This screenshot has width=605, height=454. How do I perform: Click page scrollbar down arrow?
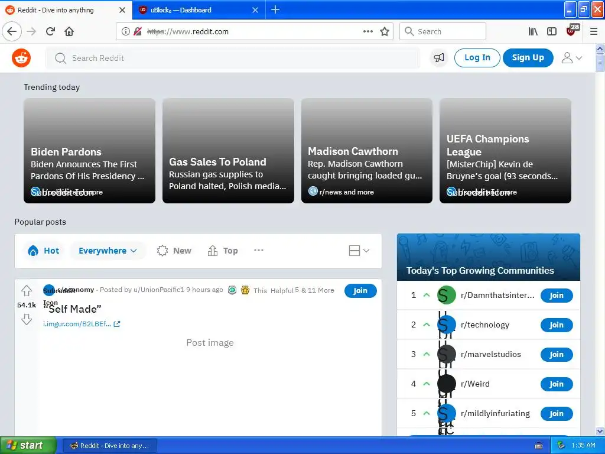(600, 431)
